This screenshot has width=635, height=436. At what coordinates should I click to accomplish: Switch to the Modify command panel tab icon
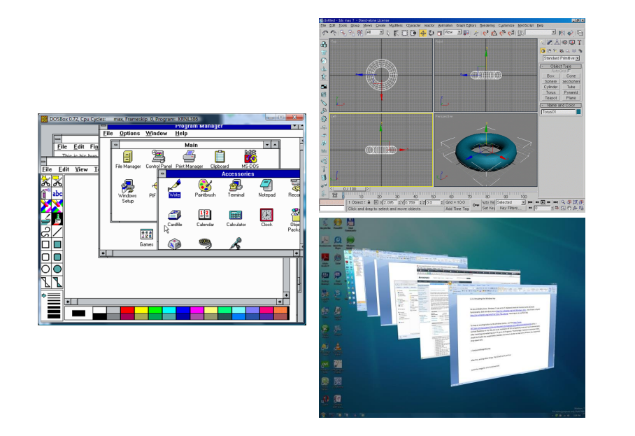click(550, 42)
